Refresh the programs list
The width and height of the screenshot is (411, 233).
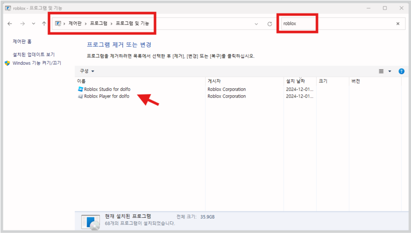tap(269, 24)
